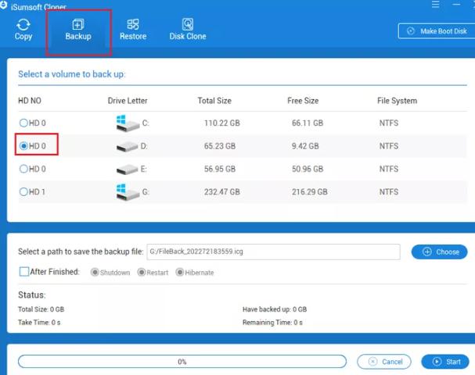The width and height of the screenshot is (475, 375).
Task: Click the Make Boot Disk button
Action: (x=437, y=31)
